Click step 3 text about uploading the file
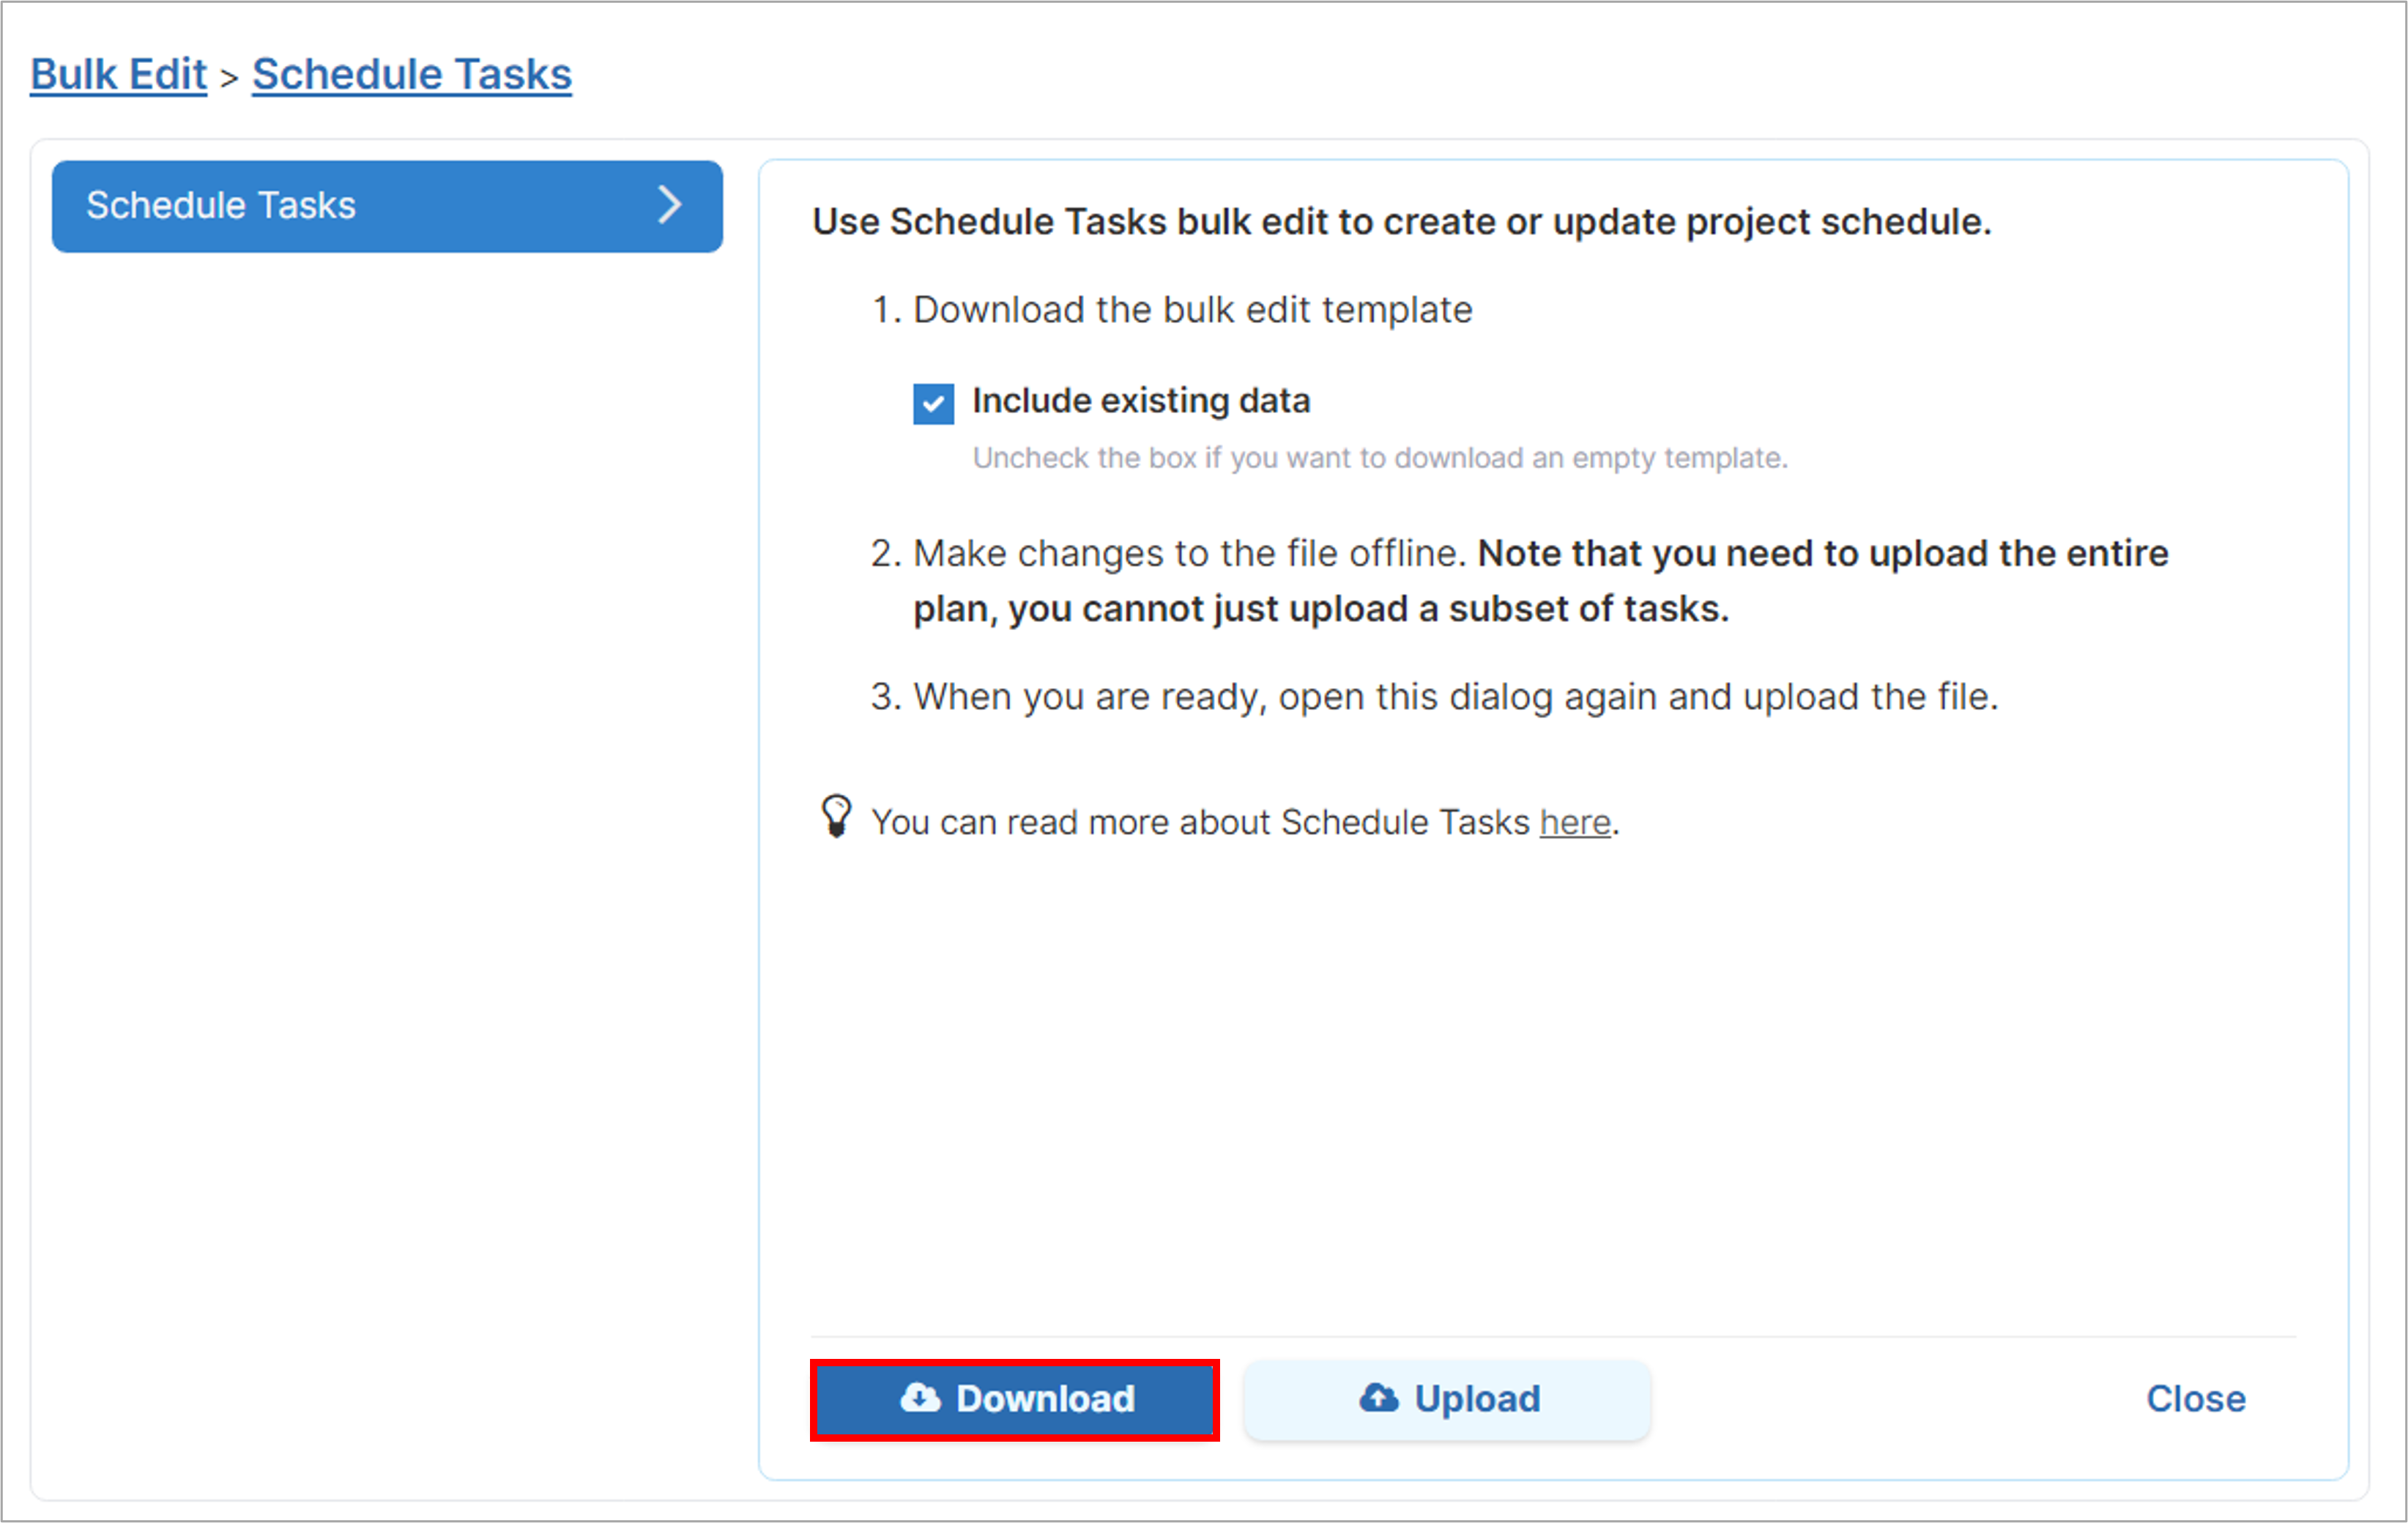This screenshot has height=1523, width=2408. (1456, 697)
